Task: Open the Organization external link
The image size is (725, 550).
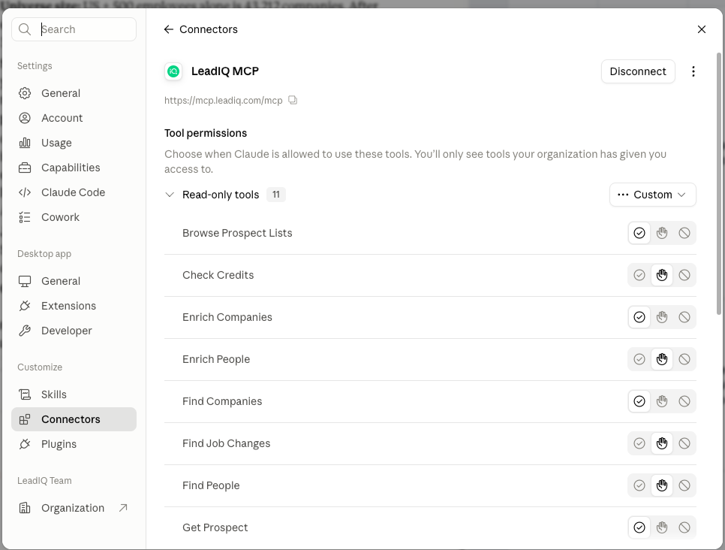Action: (x=74, y=508)
